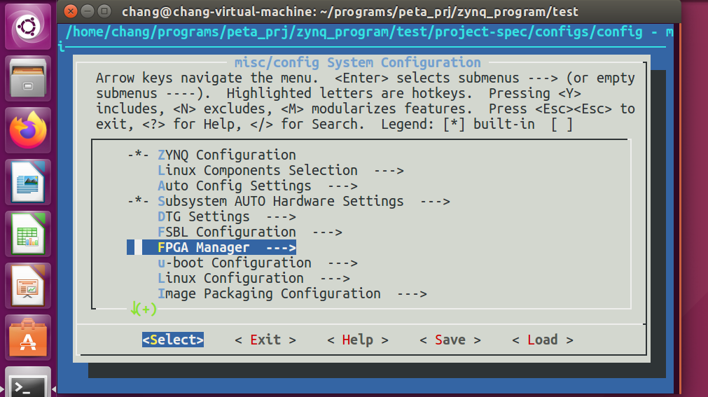The image size is (708, 397).
Task: Click the < Save > button
Action: click(x=450, y=340)
